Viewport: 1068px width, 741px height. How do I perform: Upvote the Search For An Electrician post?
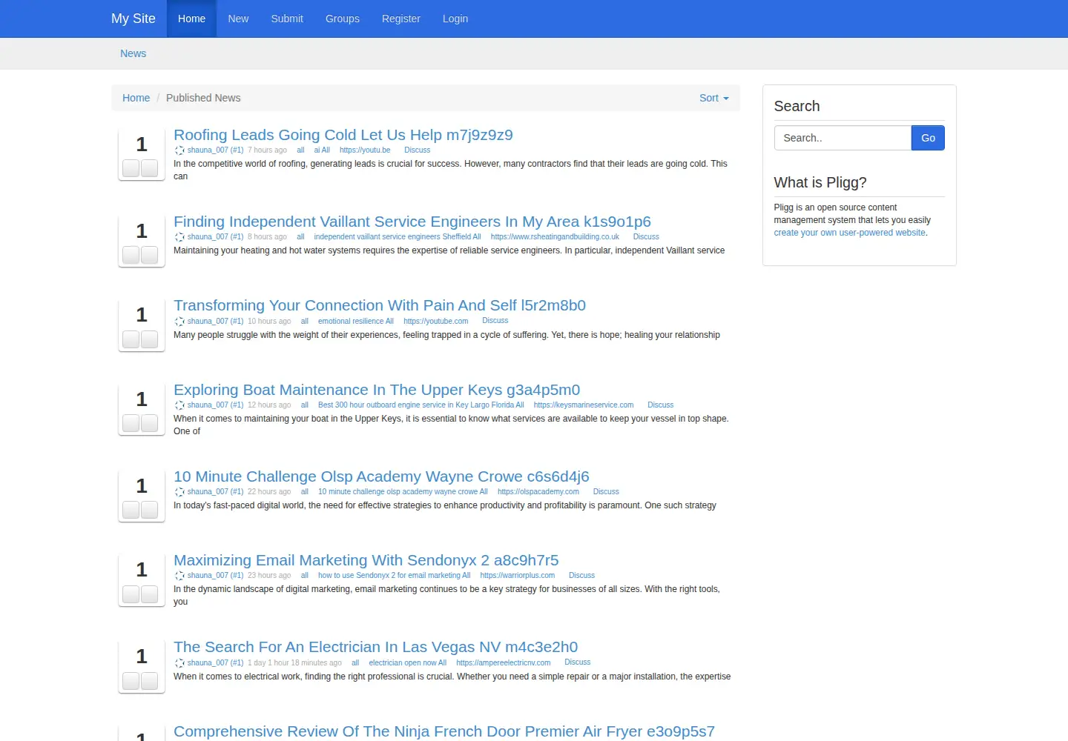[131, 681]
